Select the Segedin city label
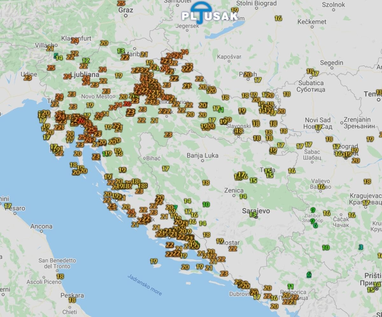The image size is (382, 317). [x=332, y=63]
